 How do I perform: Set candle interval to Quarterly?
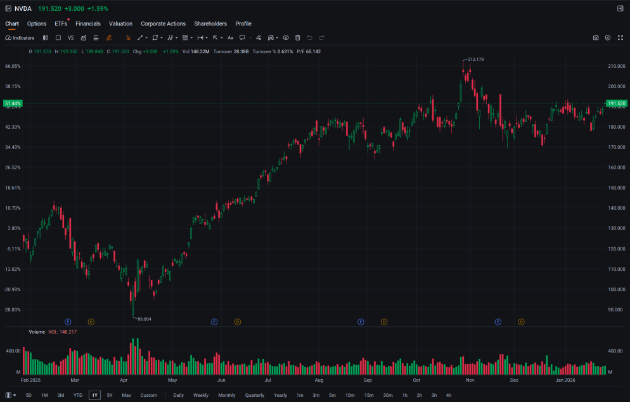coord(255,396)
